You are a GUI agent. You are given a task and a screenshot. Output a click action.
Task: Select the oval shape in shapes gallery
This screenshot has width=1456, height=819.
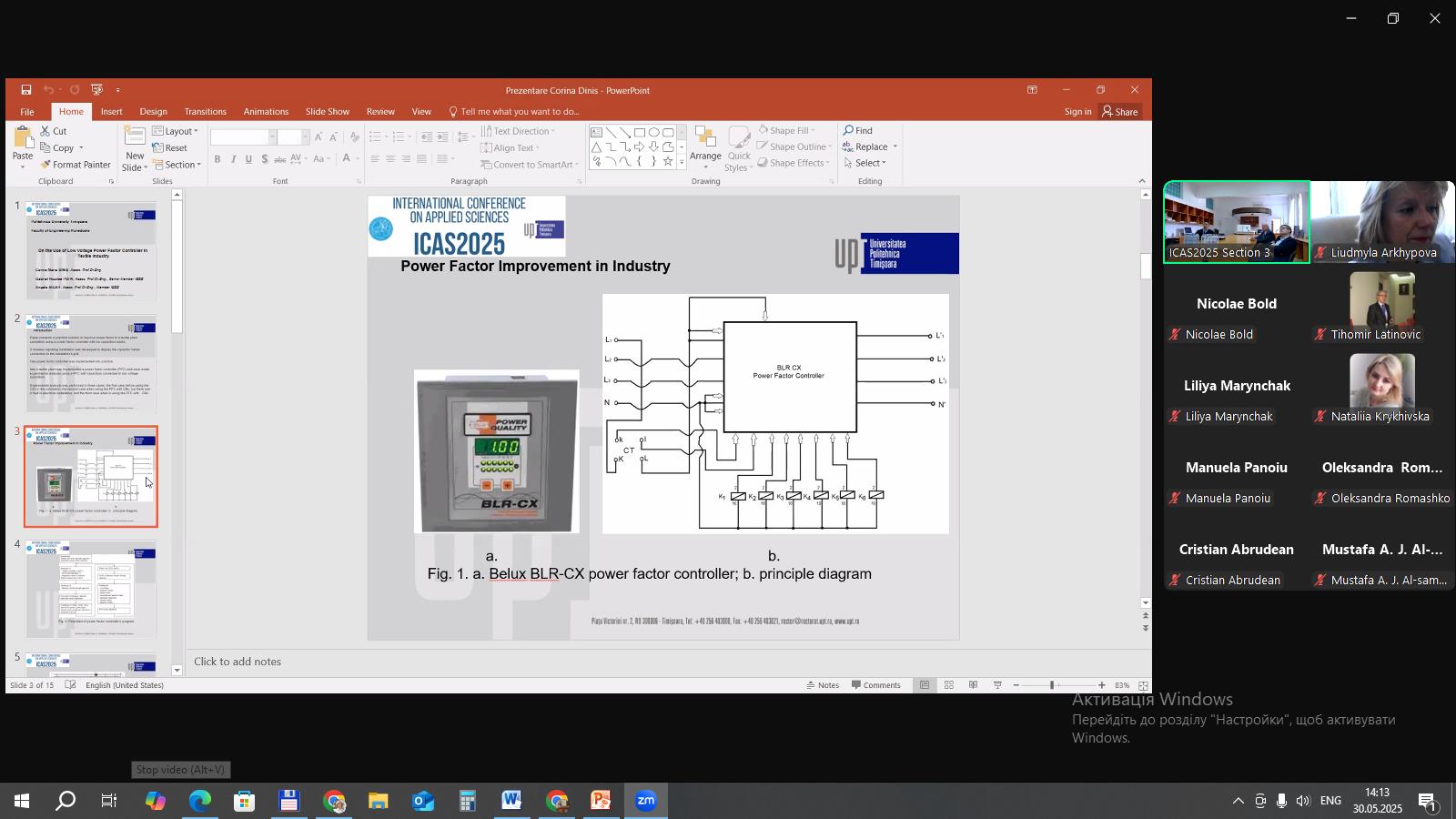654,132
